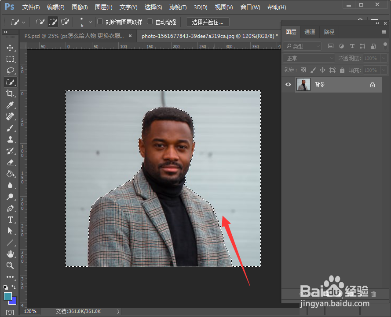Select the Spot Healing Brush tool

[x=10, y=116]
